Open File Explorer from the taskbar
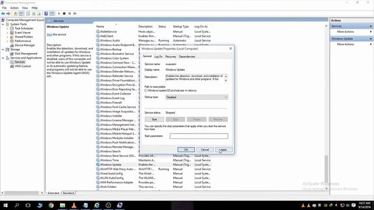The height and width of the screenshot is (210, 374). [x=63, y=205]
